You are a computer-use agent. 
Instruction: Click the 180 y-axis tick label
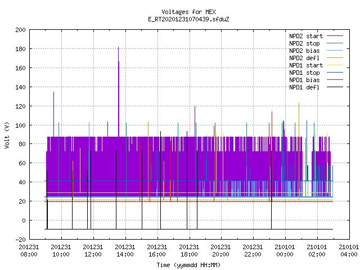click(20, 49)
